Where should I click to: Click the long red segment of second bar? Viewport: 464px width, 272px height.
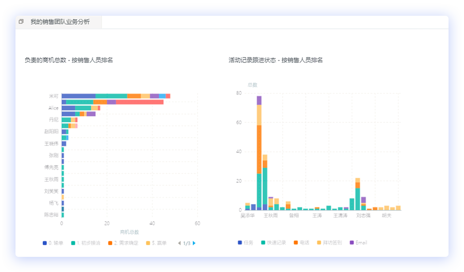(x=140, y=102)
